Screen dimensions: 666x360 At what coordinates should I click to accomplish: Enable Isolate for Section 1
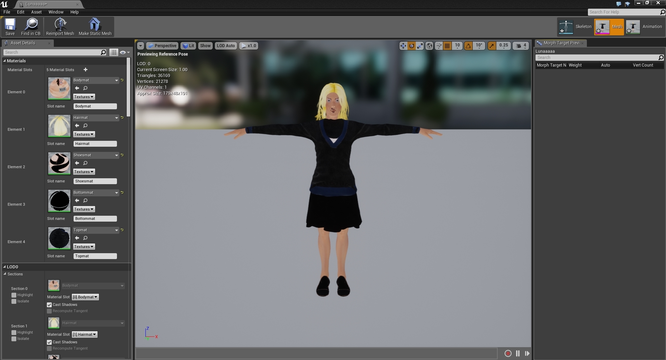coord(14,339)
